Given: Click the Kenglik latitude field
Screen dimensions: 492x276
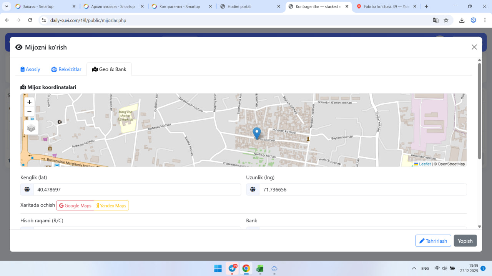Looking at the screenshot, I should pos(137,189).
